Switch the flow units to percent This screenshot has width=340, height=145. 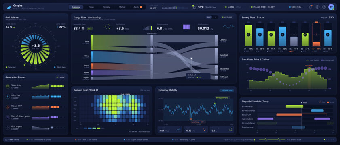click(x=215, y=17)
